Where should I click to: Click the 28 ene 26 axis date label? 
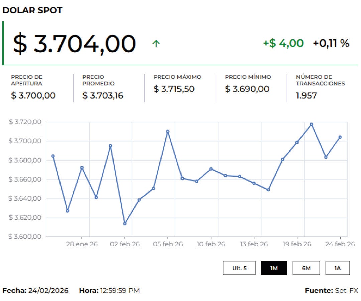[82, 244]
